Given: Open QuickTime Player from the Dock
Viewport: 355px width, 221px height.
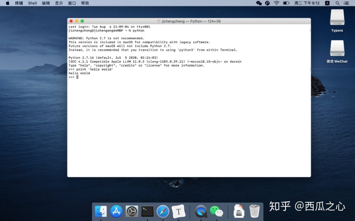Looking at the screenshot, I should coord(201,211).
